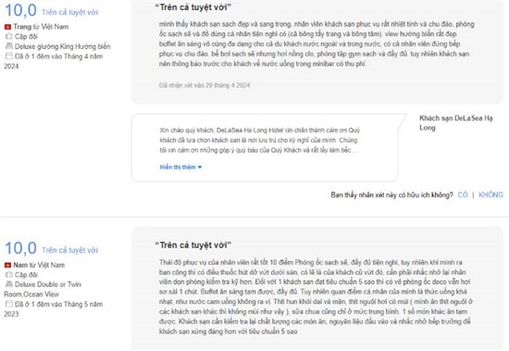Click the couple icon in Nam's review
Viewport: 509px width, 351px height.
point(8,275)
